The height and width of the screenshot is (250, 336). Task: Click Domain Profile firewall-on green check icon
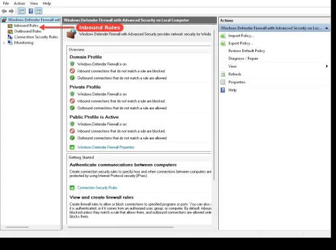tap(72, 64)
